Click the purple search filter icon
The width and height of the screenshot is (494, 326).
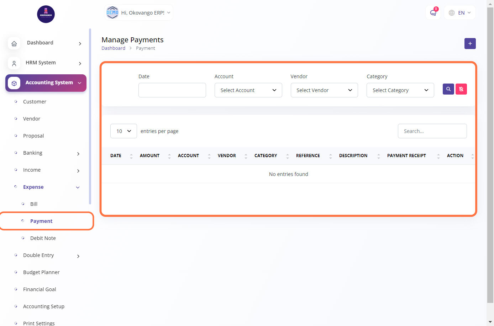click(x=448, y=89)
